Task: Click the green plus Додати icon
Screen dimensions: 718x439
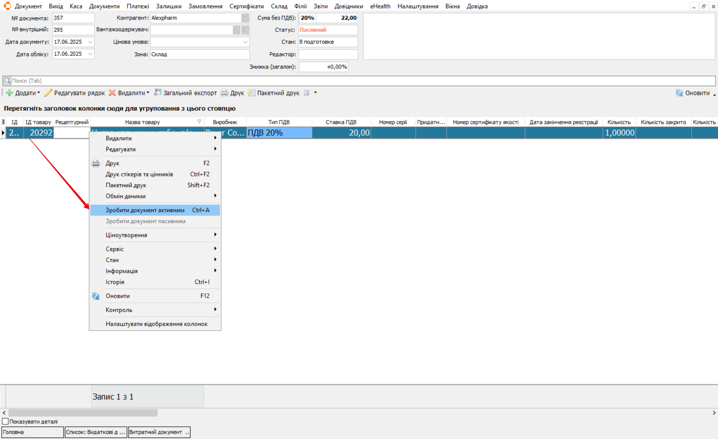Action: pos(10,93)
